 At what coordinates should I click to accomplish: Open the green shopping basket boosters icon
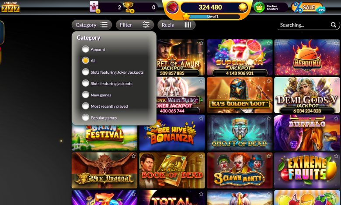pos(259,7)
